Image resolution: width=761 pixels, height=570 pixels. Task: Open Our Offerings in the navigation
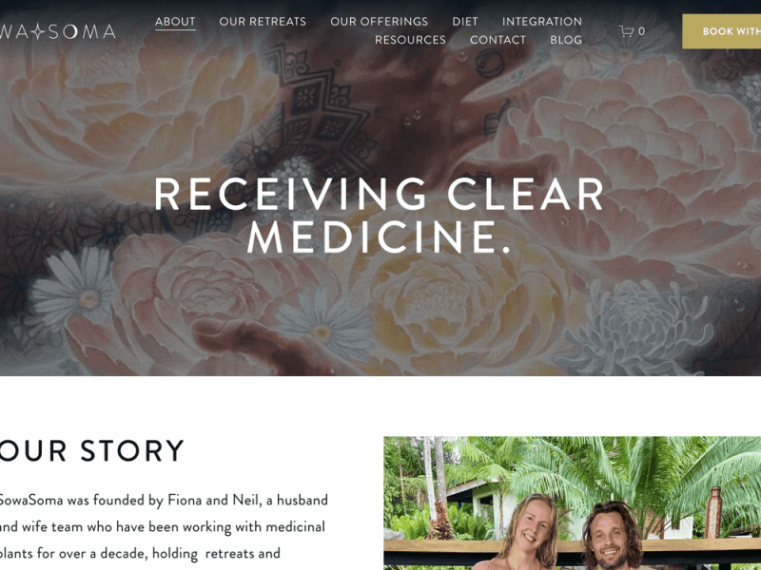pyautogui.click(x=379, y=22)
